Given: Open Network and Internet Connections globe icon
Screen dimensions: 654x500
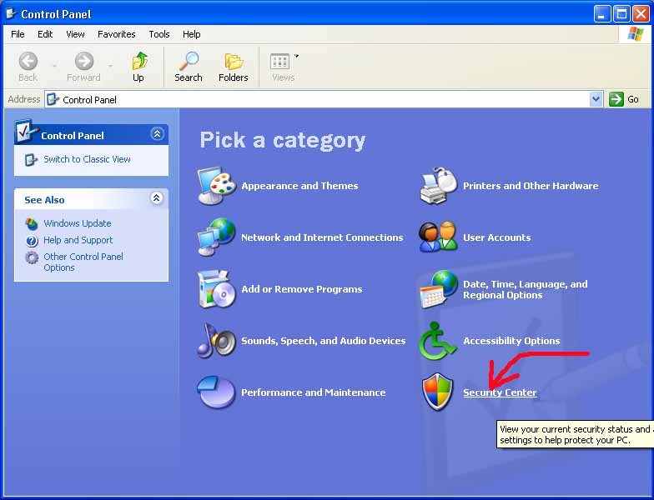Looking at the screenshot, I should click(x=217, y=237).
